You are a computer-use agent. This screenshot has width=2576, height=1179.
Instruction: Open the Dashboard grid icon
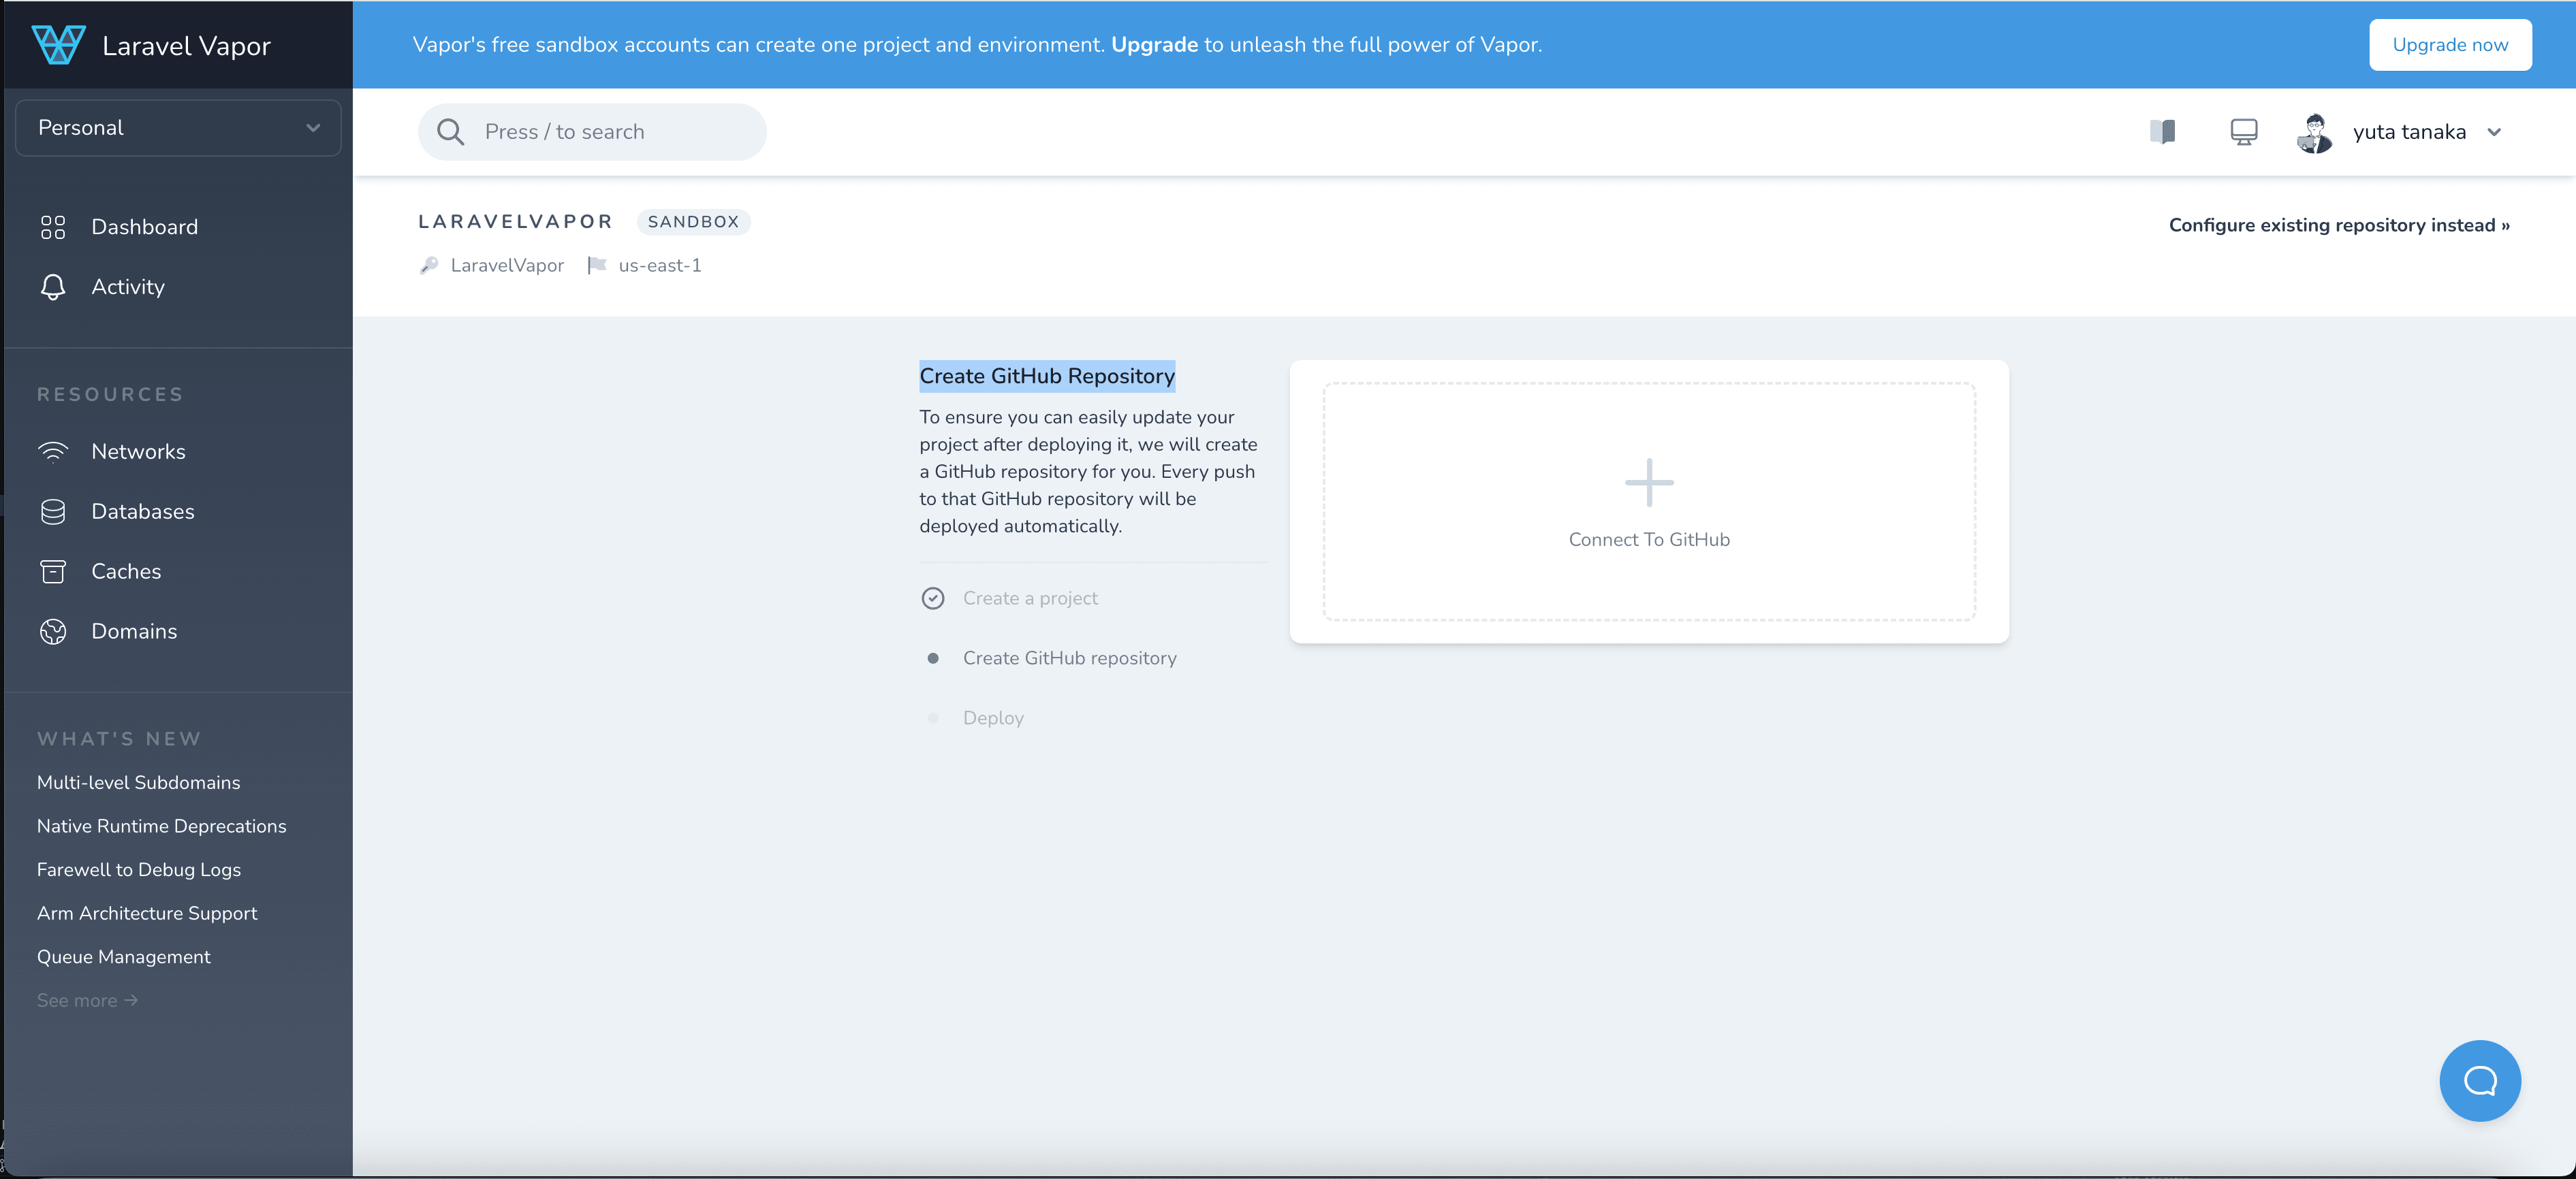(53, 227)
